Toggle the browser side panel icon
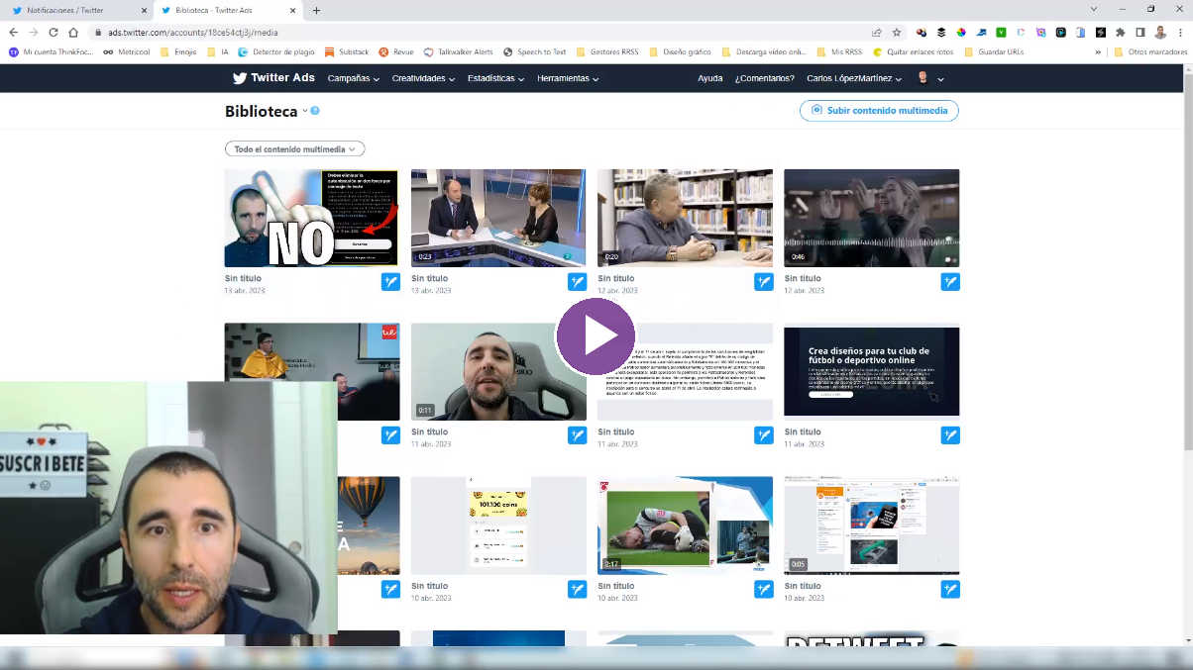 point(1140,33)
